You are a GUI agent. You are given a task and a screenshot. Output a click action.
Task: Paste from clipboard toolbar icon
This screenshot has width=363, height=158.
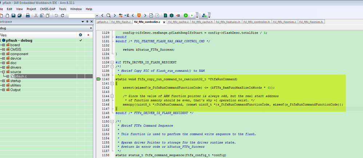coord(48,16)
